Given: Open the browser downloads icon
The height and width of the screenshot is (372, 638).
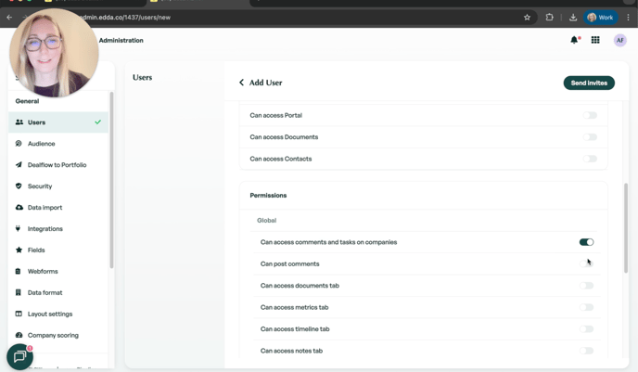Looking at the screenshot, I should 573,17.
